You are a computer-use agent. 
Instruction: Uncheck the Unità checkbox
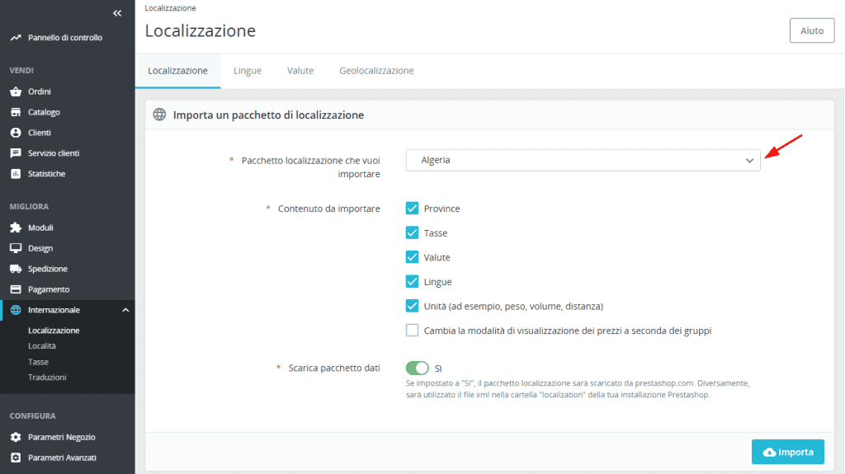pyautogui.click(x=413, y=306)
